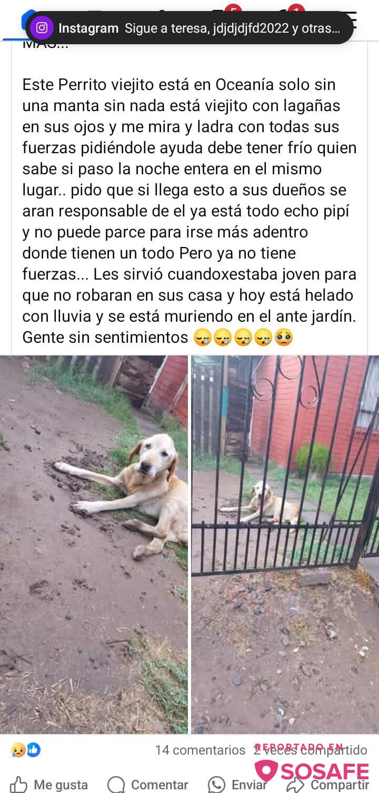The width and height of the screenshot is (379, 793).
Task: Tap the Me gusta label
Action: 61,785
